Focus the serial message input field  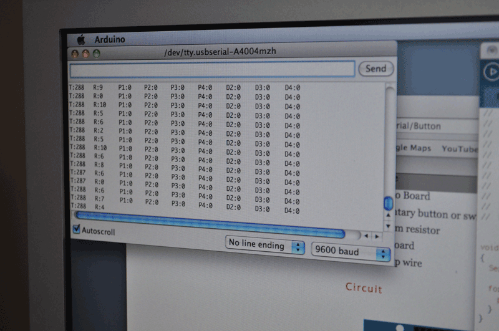[212, 69]
